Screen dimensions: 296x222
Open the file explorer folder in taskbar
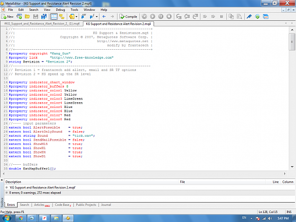point(56,218)
